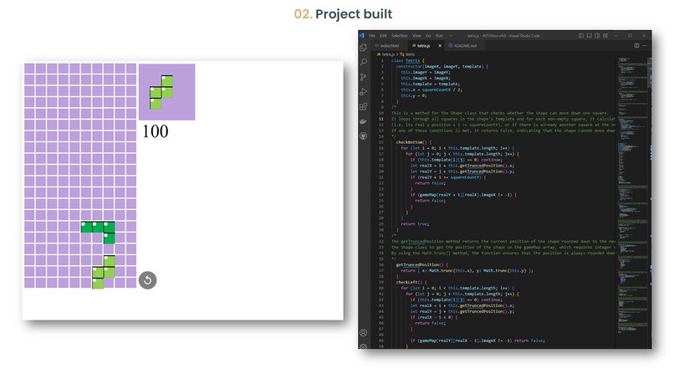
Task: Open the Search view in activity bar
Action: point(363,62)
